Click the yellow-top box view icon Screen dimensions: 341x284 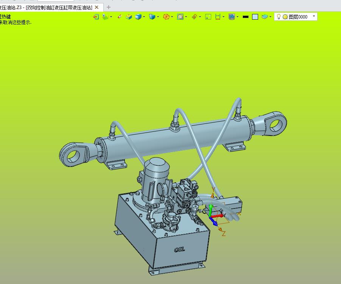pyautogui.click(x=129, y=17)
